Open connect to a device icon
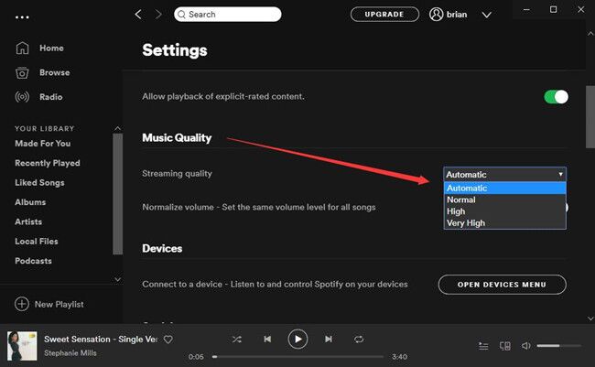The image size is (595, 367). (505, 346)
